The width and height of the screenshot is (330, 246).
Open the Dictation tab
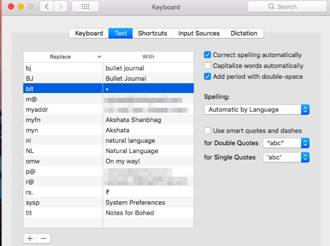244,33
